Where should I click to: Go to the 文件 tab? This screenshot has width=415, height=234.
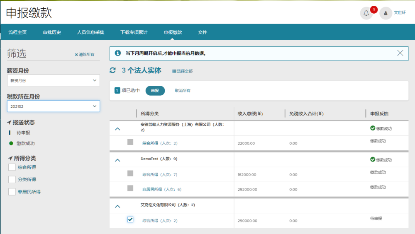(x=203, y=32)
